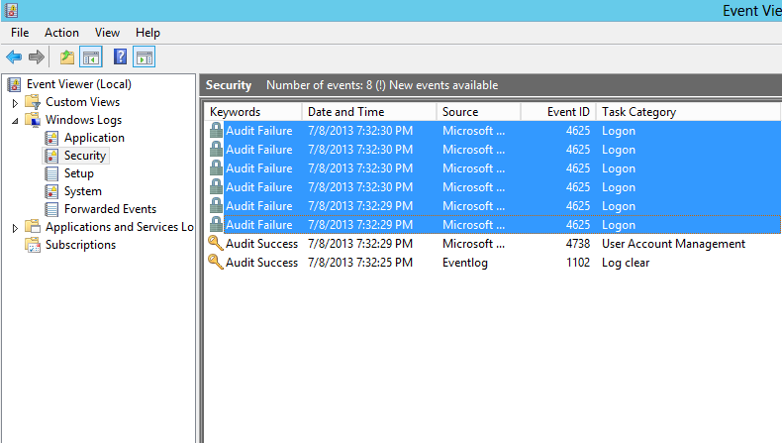This screenshot has height=443, width=782.
Task: Open the Application log
Action: pyautogui.click(x=94, y=138)
